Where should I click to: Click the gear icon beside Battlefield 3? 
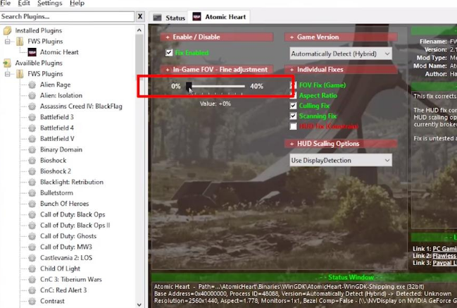pyautogui.click(x=32, y=117)
